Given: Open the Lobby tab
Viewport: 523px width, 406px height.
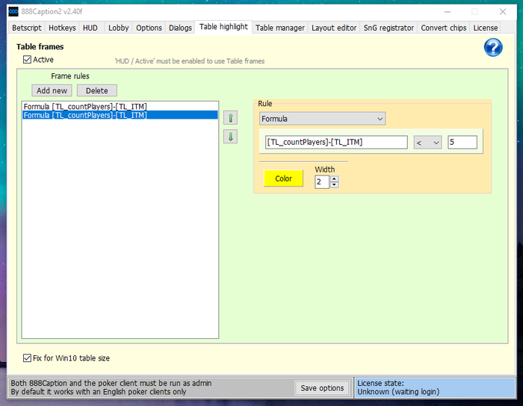Looking at the screenshot, I should coord(118,28).
